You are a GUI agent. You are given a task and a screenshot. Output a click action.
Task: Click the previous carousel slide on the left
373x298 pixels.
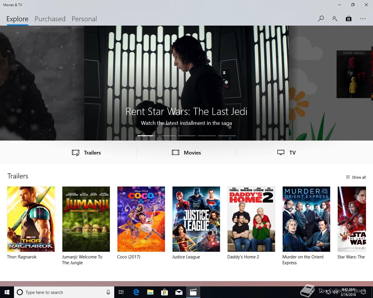(42, 83)
